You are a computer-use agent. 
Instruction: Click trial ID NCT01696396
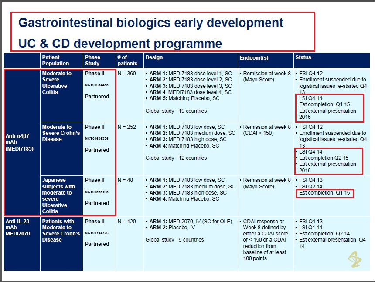coord(97,138)
